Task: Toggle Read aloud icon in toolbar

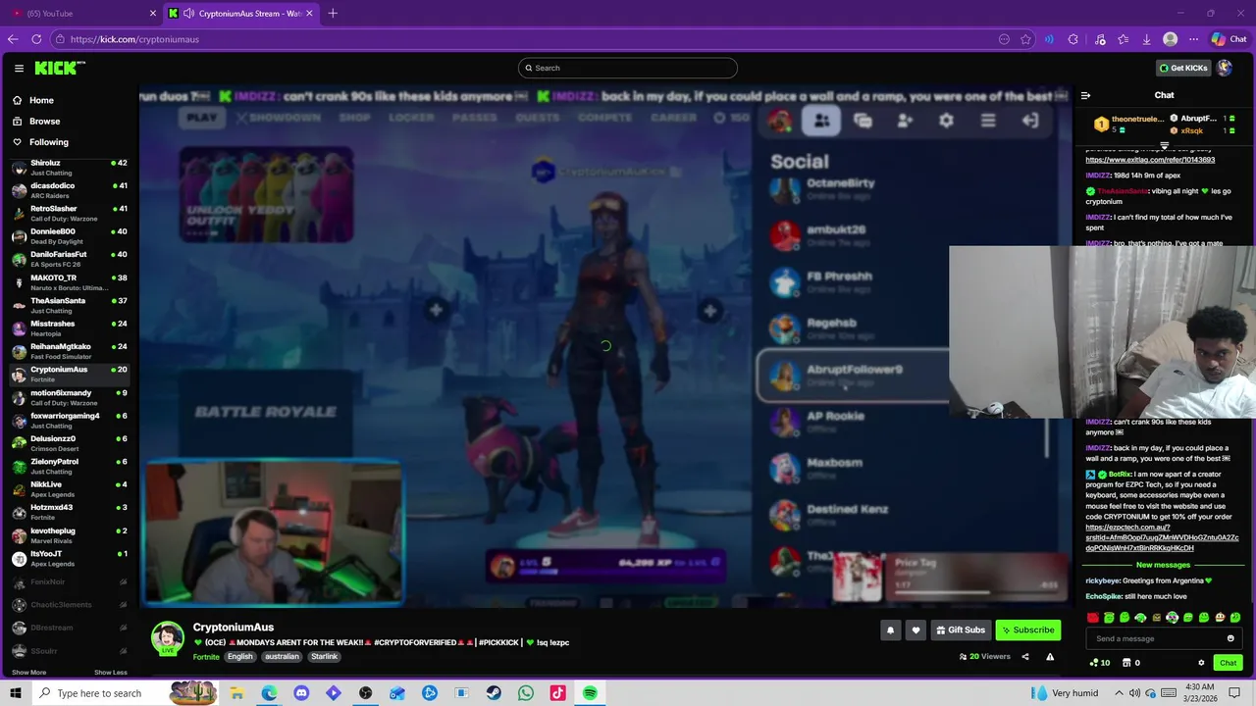Action: click(1049, 39)
